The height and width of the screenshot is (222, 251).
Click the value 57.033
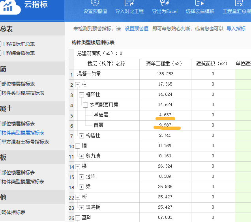point(165,217)
